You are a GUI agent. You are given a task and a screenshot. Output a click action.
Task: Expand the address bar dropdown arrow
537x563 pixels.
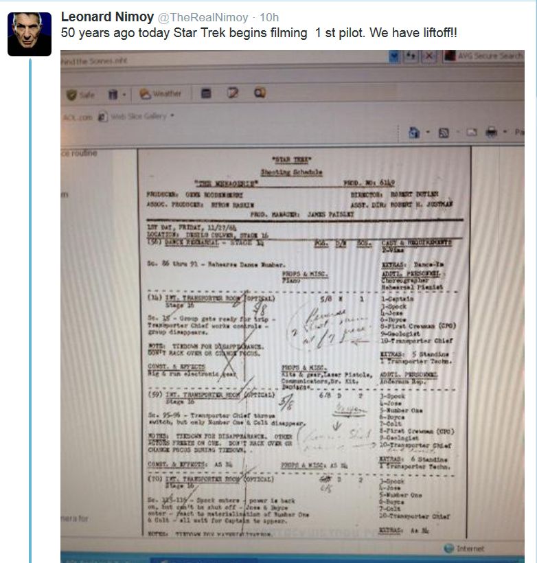(x=394, y=56)
